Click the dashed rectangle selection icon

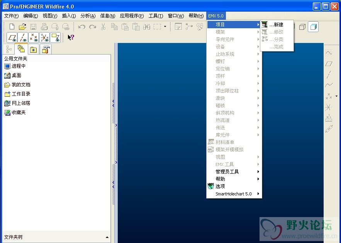point(158,27)
